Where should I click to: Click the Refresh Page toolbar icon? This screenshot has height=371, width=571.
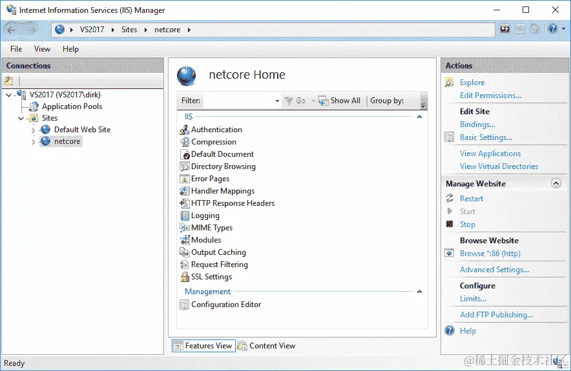click(504, 29)
